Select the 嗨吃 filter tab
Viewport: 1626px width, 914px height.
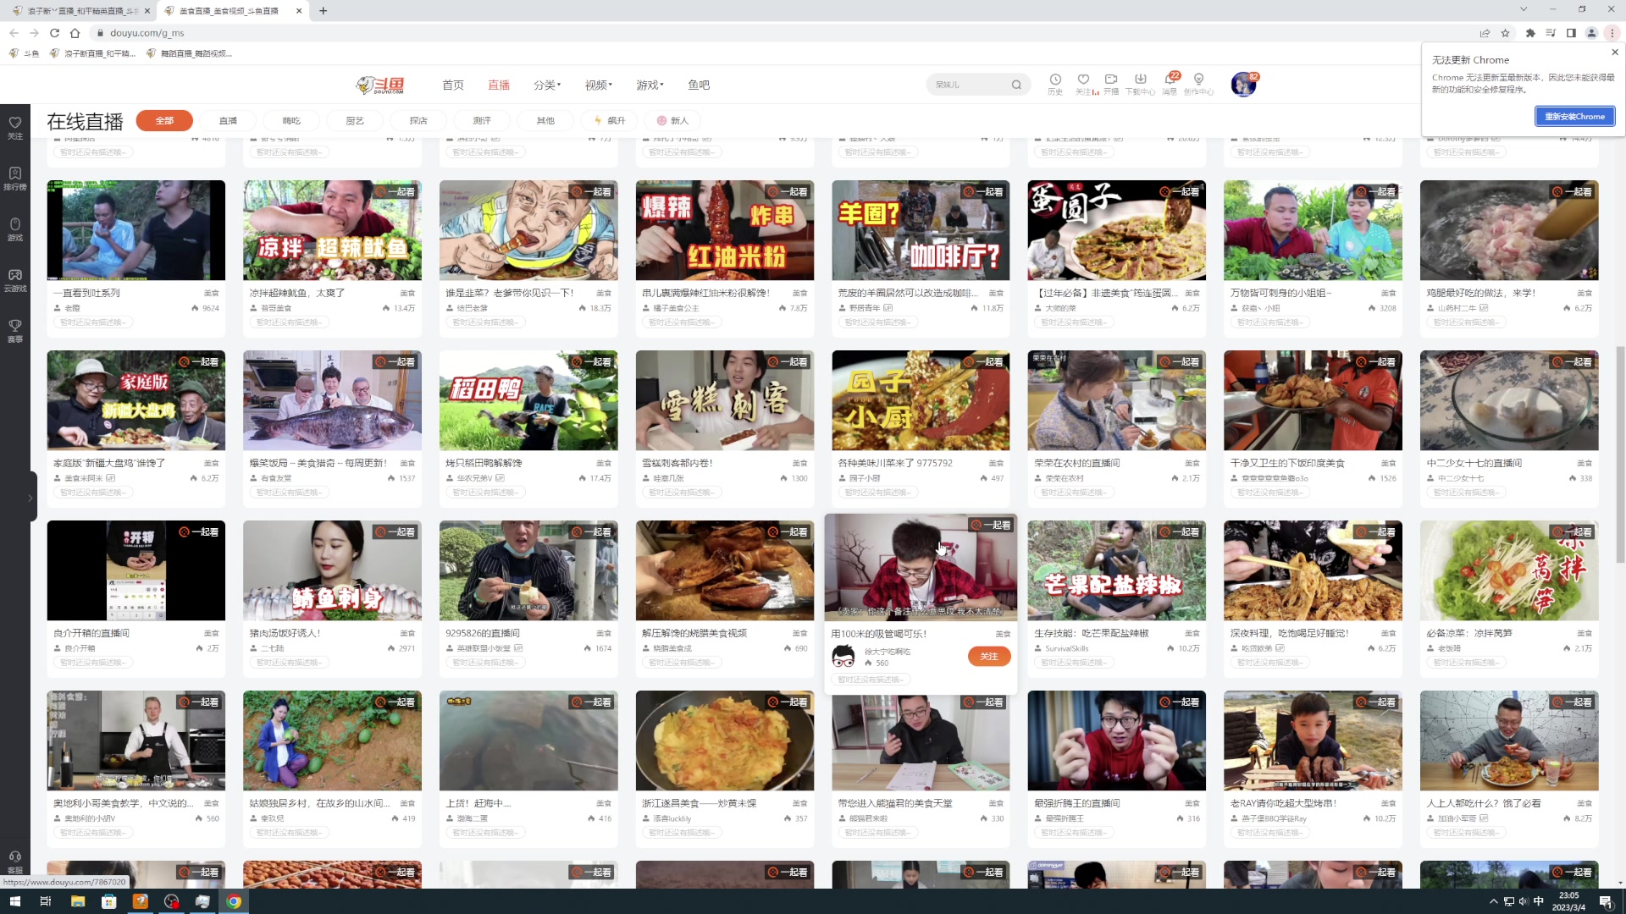click(x=291, y=120)
